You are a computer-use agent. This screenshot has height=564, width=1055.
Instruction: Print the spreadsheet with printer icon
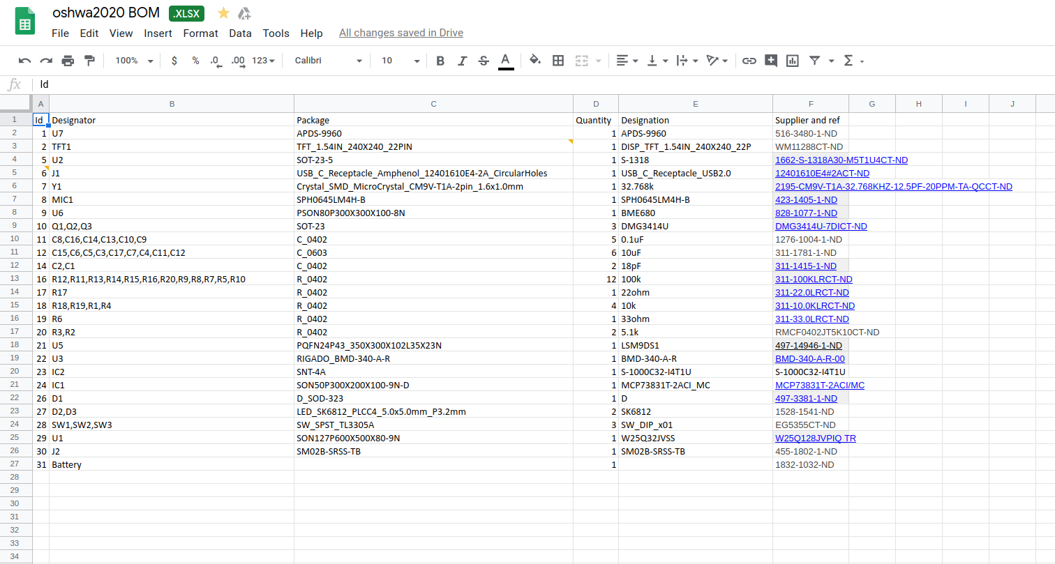[68, 61]
